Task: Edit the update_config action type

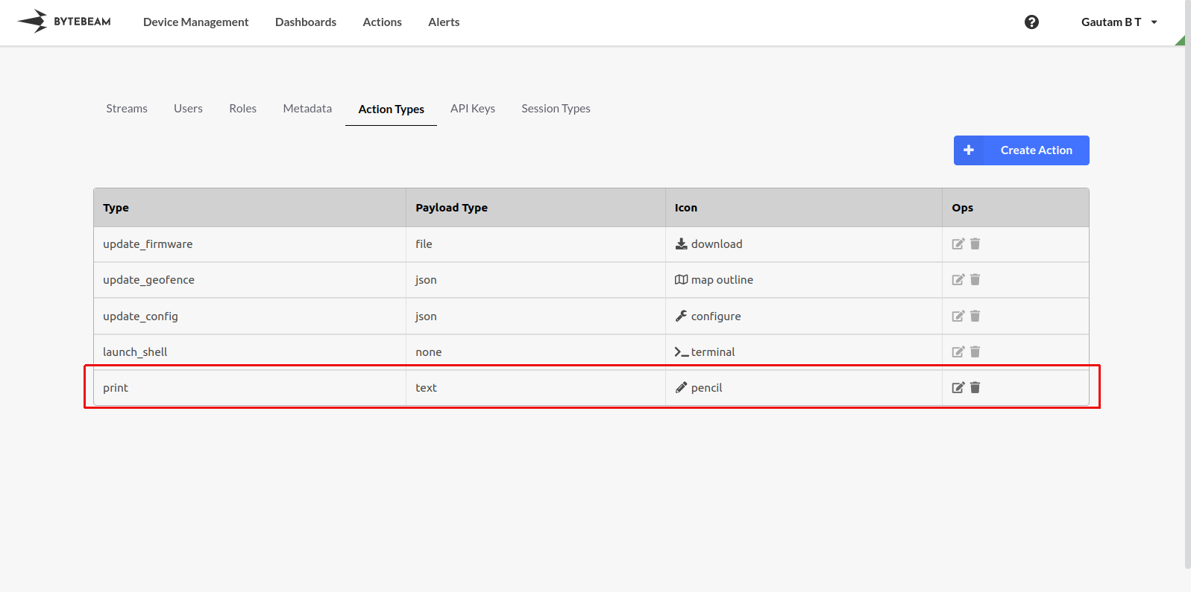Action: click(x=958, y=316)
